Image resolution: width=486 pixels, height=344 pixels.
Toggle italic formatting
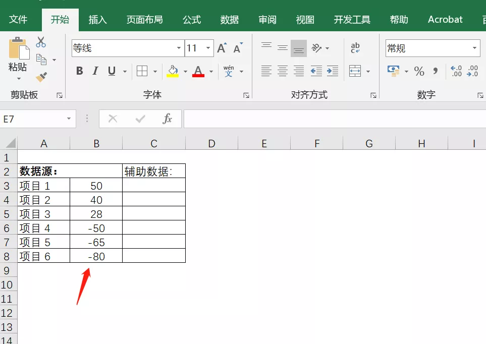click(95, 71)
